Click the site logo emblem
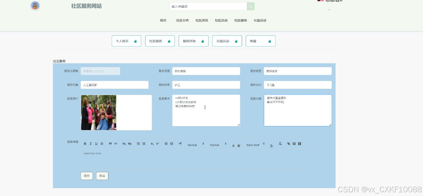 point(35,6)
